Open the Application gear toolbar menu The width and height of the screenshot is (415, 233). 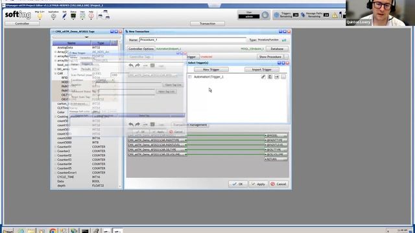(x=53, y=16)
